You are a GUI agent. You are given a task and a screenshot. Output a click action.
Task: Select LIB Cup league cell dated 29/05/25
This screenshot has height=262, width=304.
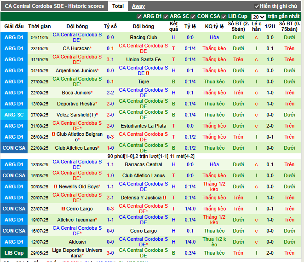click(x=14, y=253)
